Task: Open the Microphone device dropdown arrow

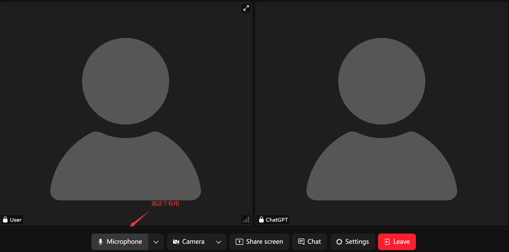Action: click(156, 242)
